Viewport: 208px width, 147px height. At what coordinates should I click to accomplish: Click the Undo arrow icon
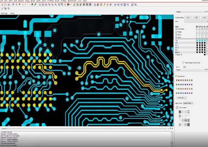23,4
